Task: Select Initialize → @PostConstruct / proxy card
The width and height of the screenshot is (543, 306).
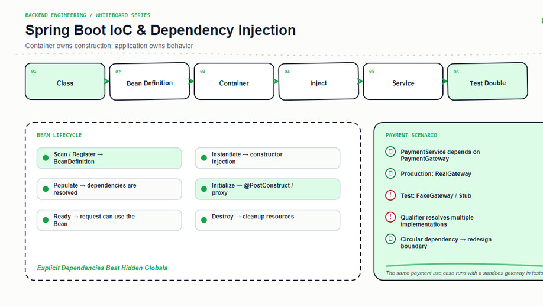Action: tap(267, 189)
